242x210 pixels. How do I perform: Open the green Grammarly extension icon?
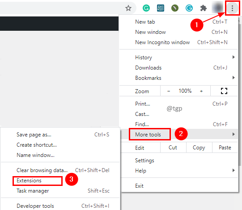pos(146,8)
